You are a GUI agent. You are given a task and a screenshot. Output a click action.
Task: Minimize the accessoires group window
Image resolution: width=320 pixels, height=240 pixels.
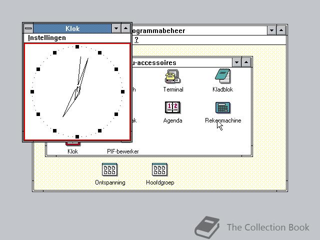[x=236, y=62]
